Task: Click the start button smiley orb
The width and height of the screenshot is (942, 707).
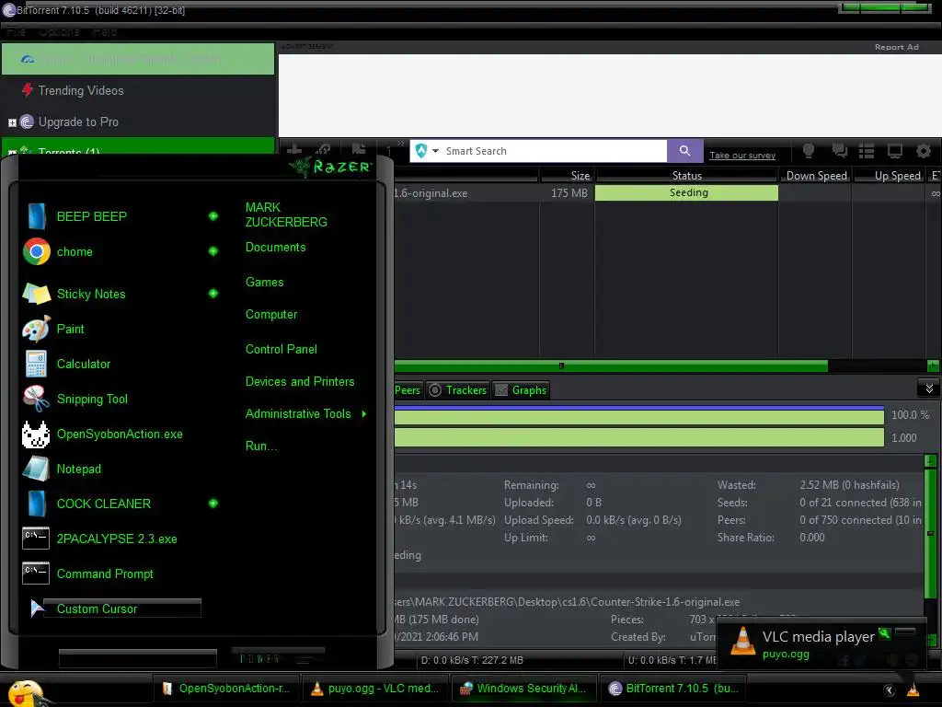Action: pos(26,693)
